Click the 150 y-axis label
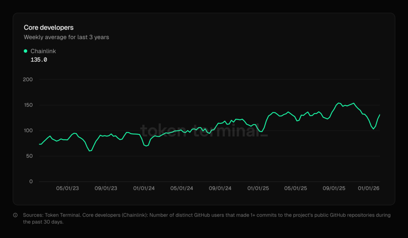The image size is (408, 238). coord(27,105)
